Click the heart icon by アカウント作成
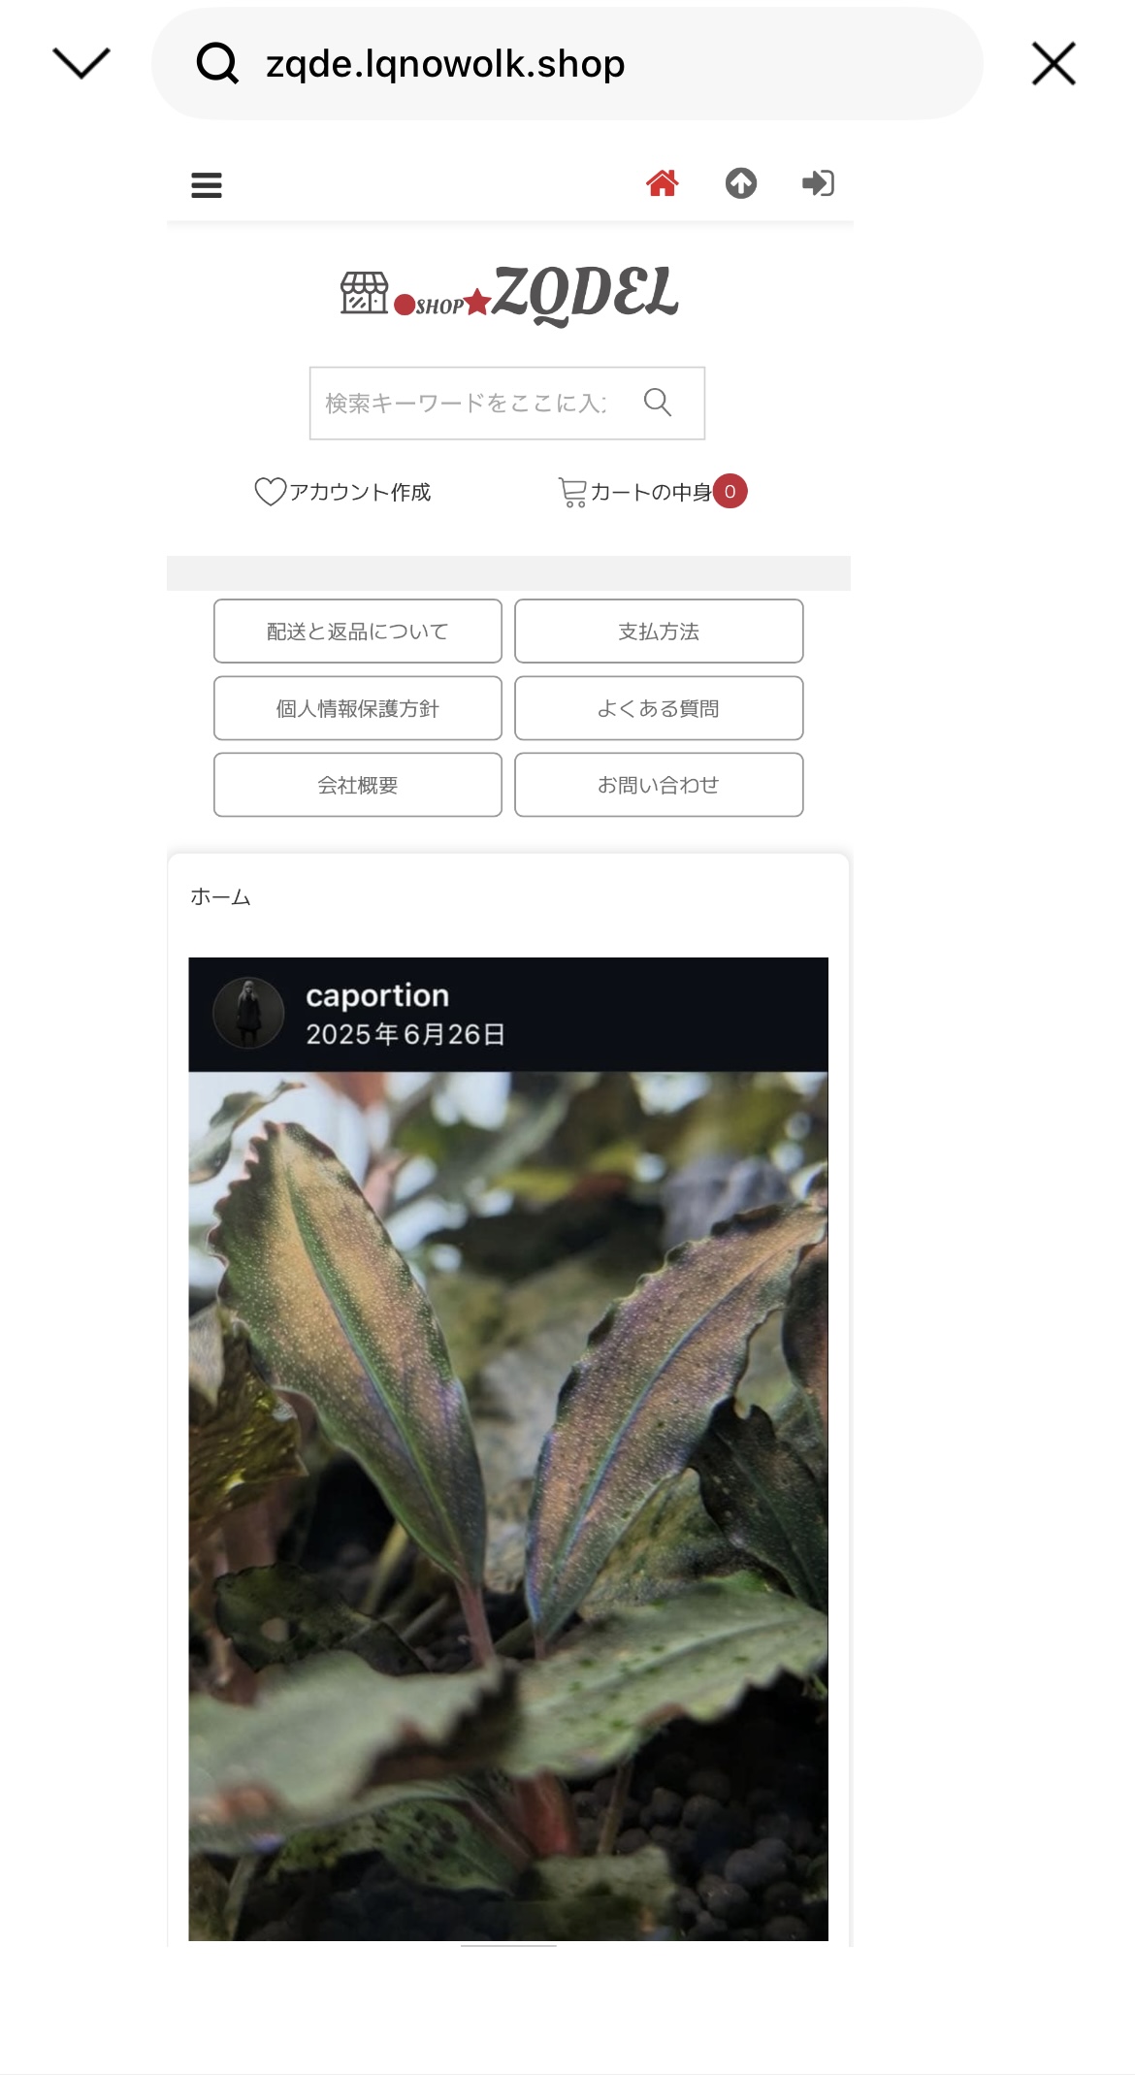The width and height of the screenshot is (1135, 2075). pos(270,492)
